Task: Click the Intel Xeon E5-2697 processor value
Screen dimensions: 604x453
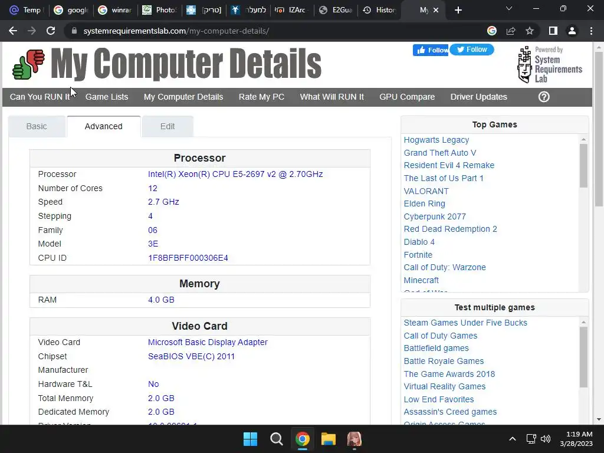Action: (x=235, y=174)
